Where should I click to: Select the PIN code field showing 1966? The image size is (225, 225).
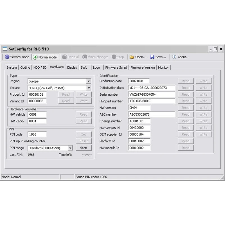coord(37,134)
